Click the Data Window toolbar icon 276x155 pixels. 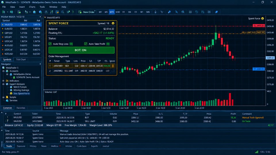[19, 12]
